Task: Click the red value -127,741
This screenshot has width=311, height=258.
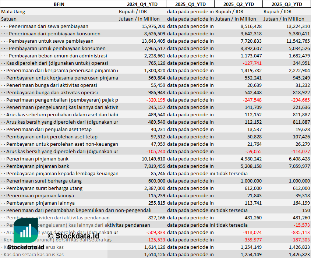Action: click(252, 63)
